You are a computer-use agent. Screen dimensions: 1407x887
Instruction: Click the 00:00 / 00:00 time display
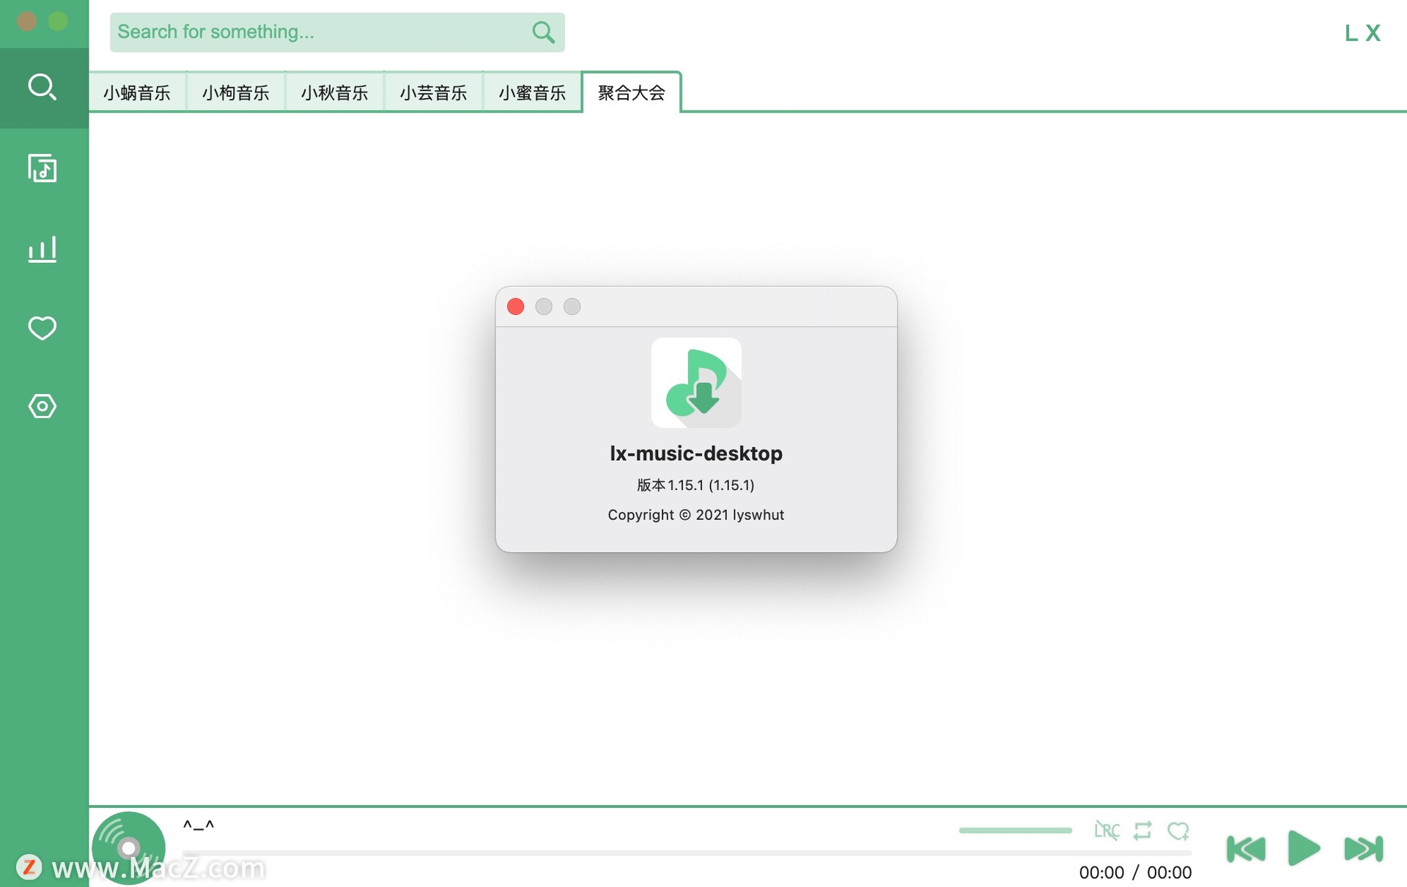tap(1135, 872)
